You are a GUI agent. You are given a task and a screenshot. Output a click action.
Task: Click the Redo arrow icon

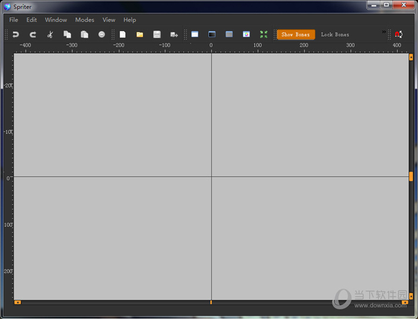33,35
